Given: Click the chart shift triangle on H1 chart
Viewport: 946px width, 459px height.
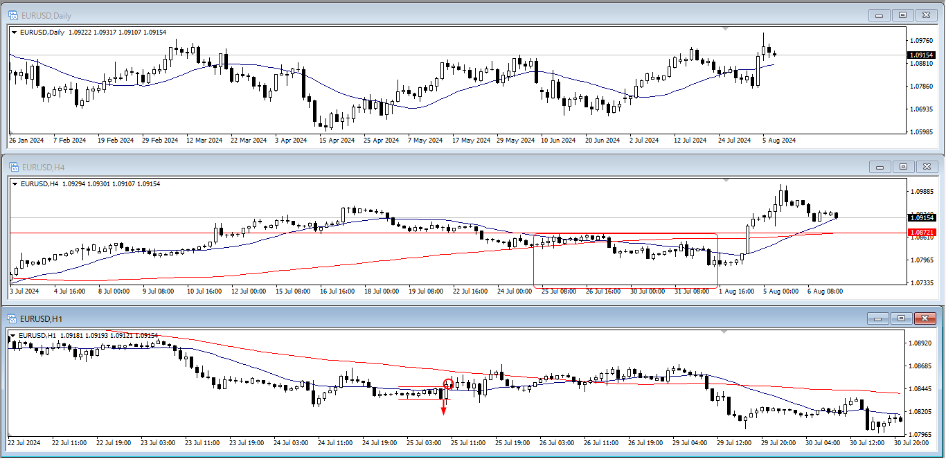Looking at the screenshot, I should click(725, 332).
